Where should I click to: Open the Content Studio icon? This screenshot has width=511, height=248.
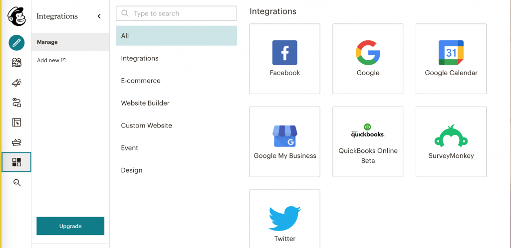pyautogui.click(x=16, y=142)
